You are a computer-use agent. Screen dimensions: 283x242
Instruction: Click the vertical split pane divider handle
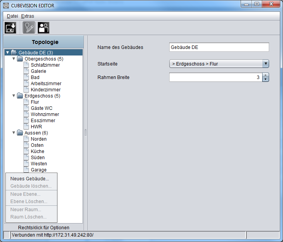click(x=86, y=133)
